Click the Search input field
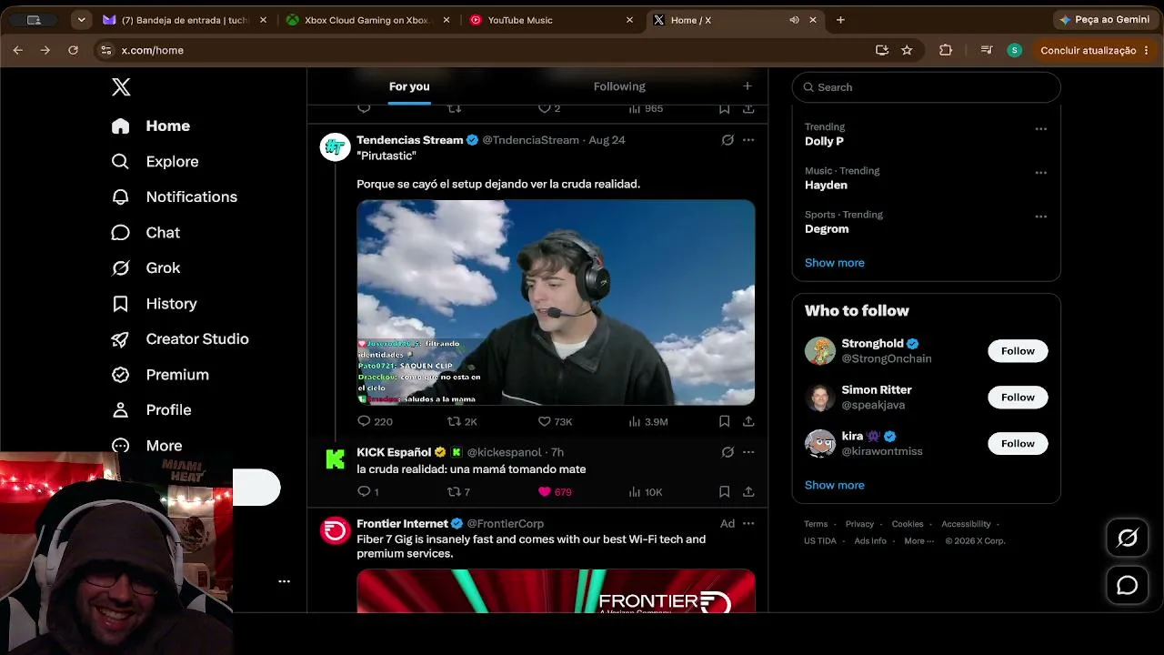Screen dimensions: 1164x655 [927, 87]
